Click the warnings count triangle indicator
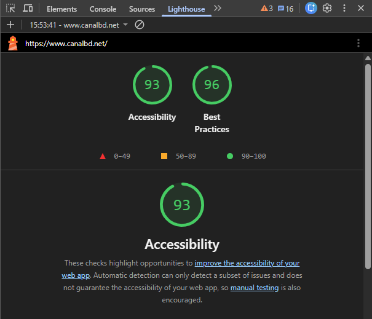Viewport: 372px width, 319px height. (x=266, y=9)
